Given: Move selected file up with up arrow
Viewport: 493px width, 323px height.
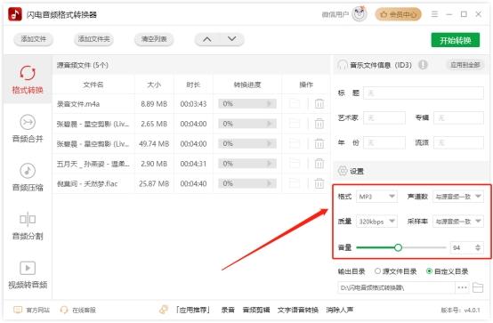Looking at the screenshot, I should pos(206,39).
